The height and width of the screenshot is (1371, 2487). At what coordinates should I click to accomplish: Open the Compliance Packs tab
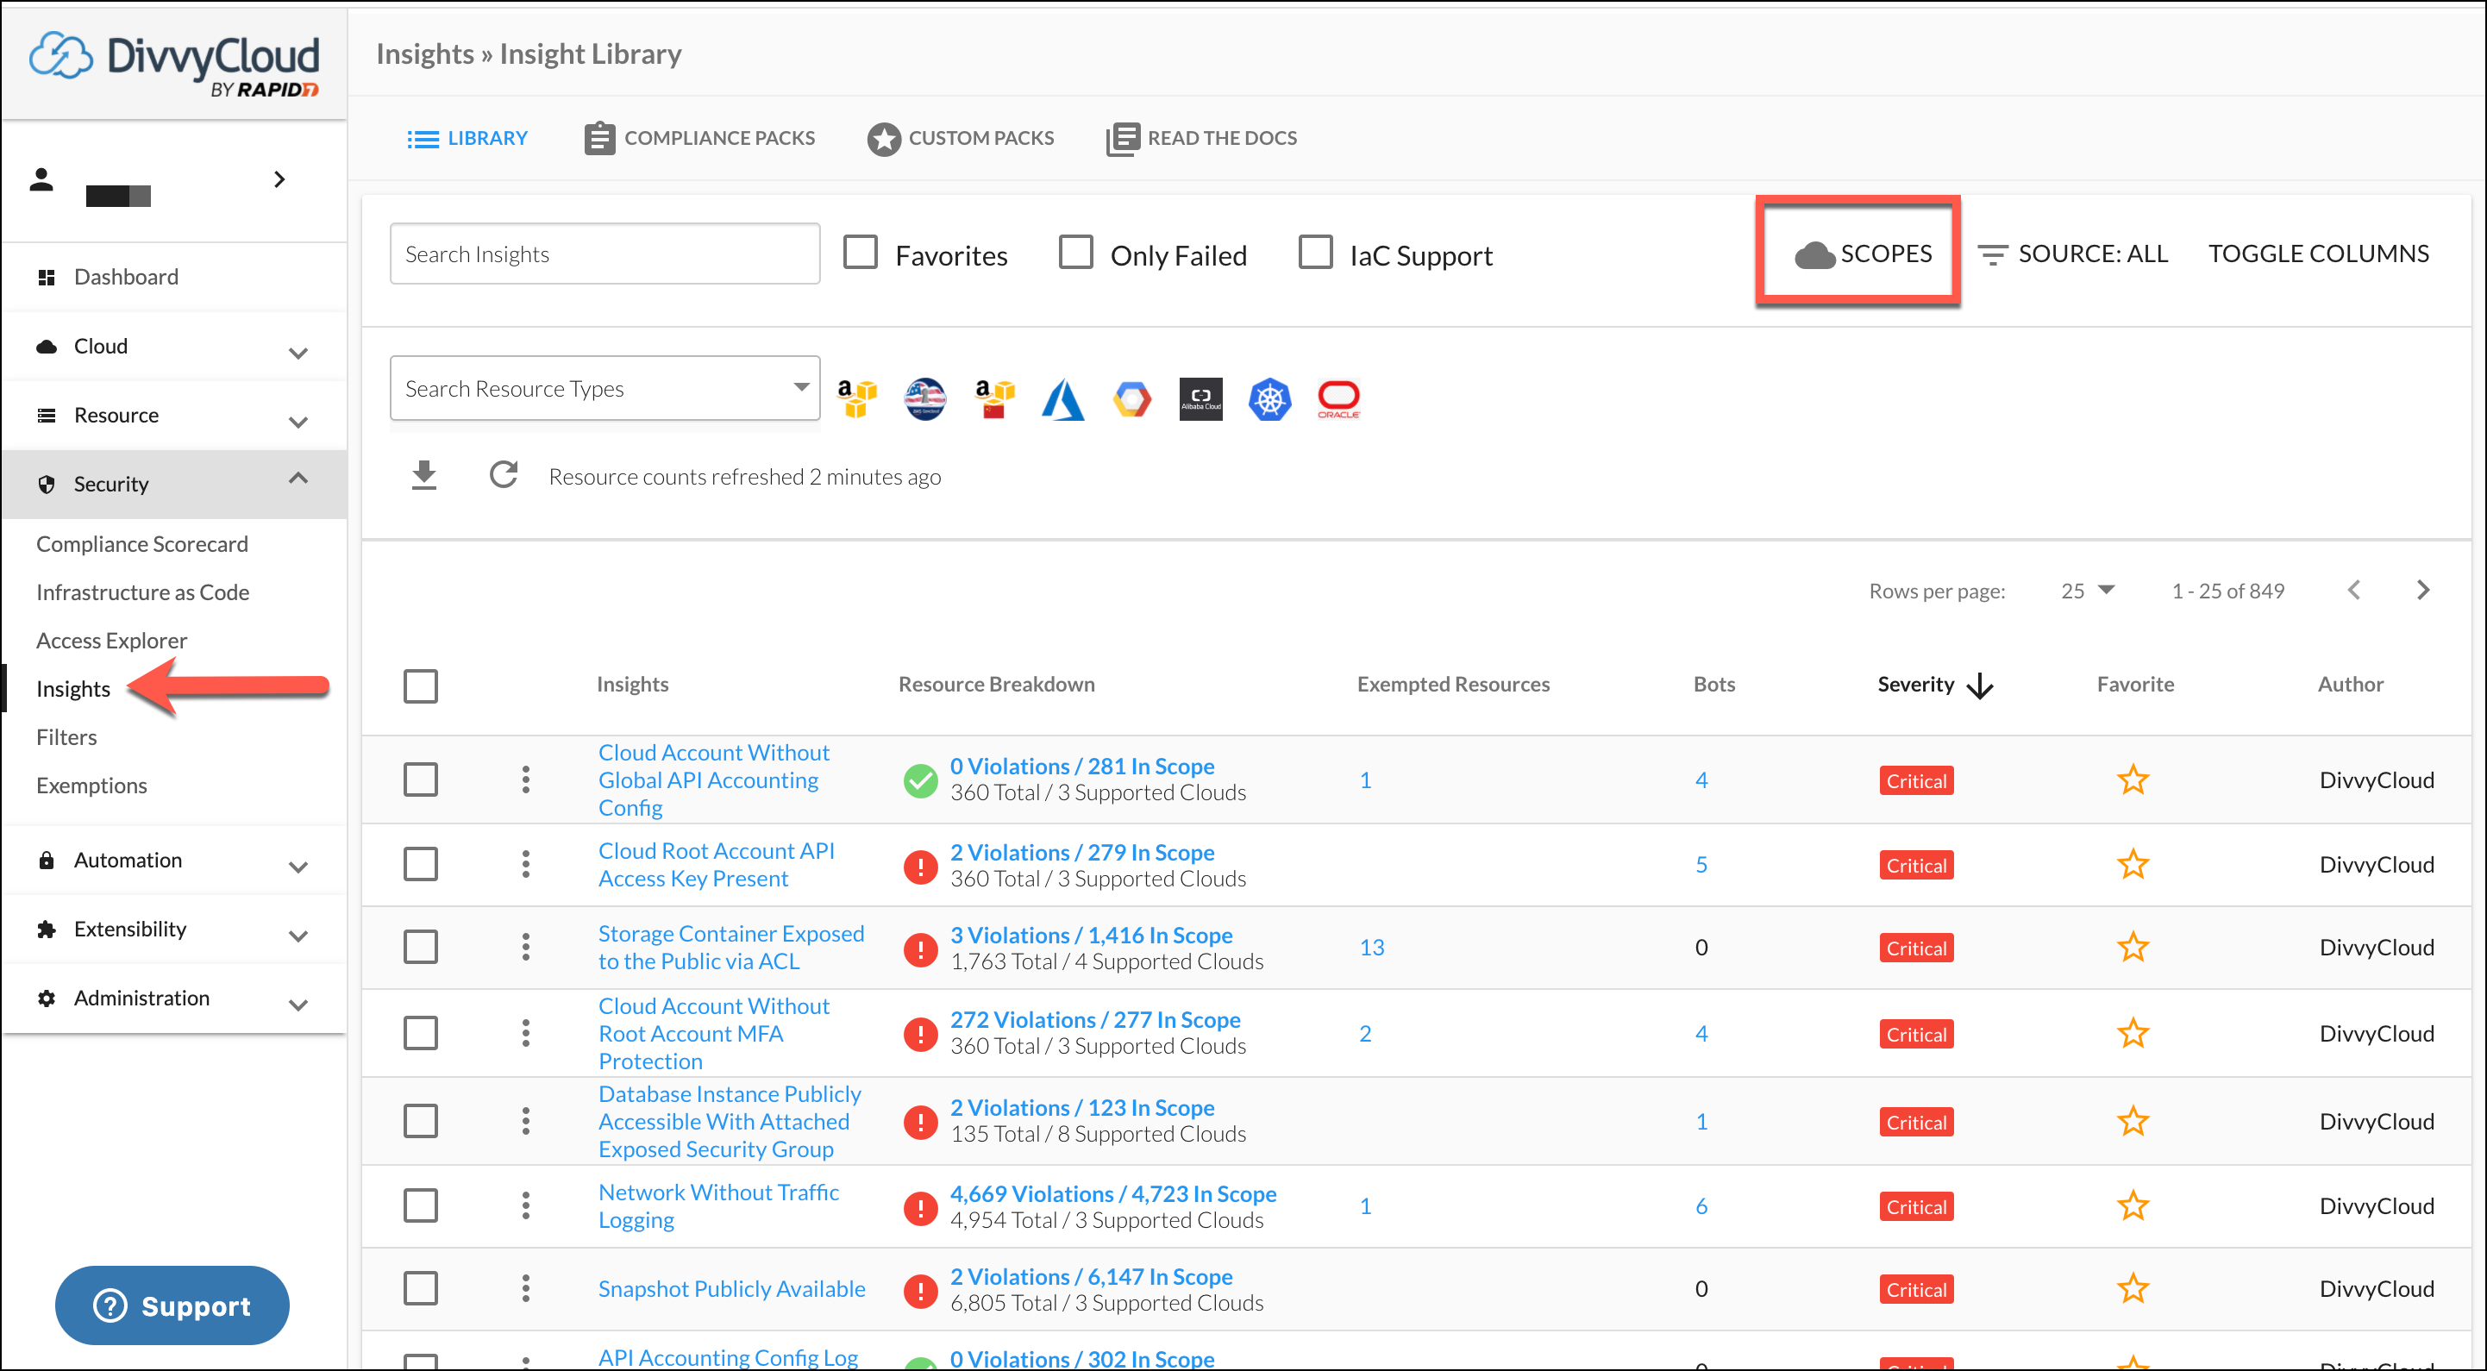pyautogui.click(x=699, y=138)
